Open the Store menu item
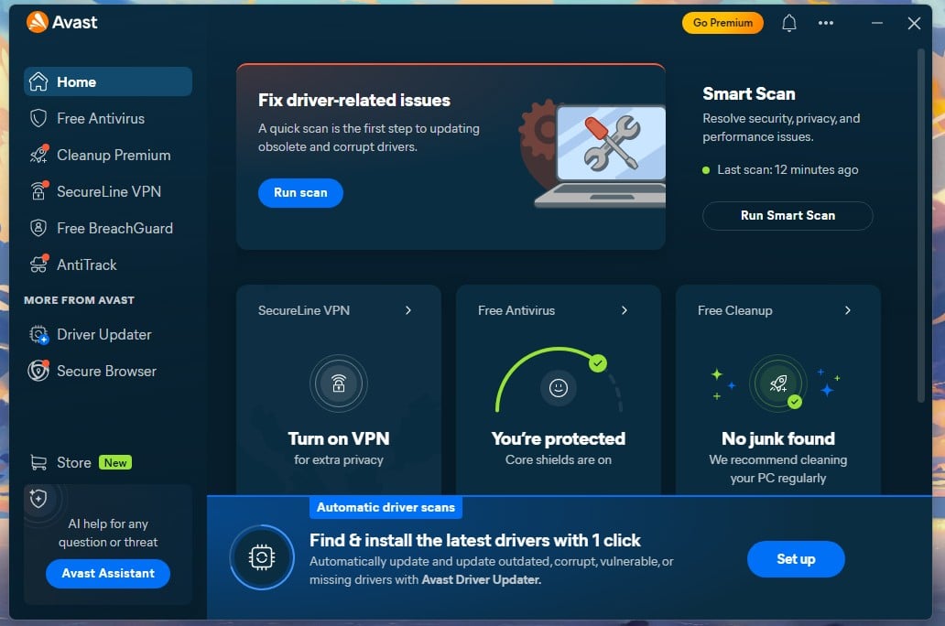945x626 pixels. (108, 463)
